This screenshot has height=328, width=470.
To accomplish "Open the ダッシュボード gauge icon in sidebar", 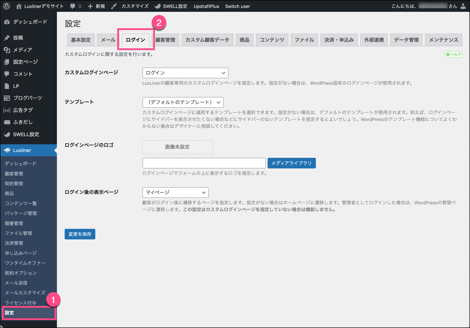I will click(x=7, y=22).
